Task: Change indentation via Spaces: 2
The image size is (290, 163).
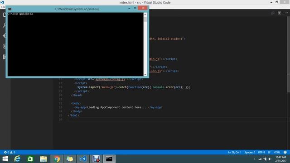Action: (250, 152)
